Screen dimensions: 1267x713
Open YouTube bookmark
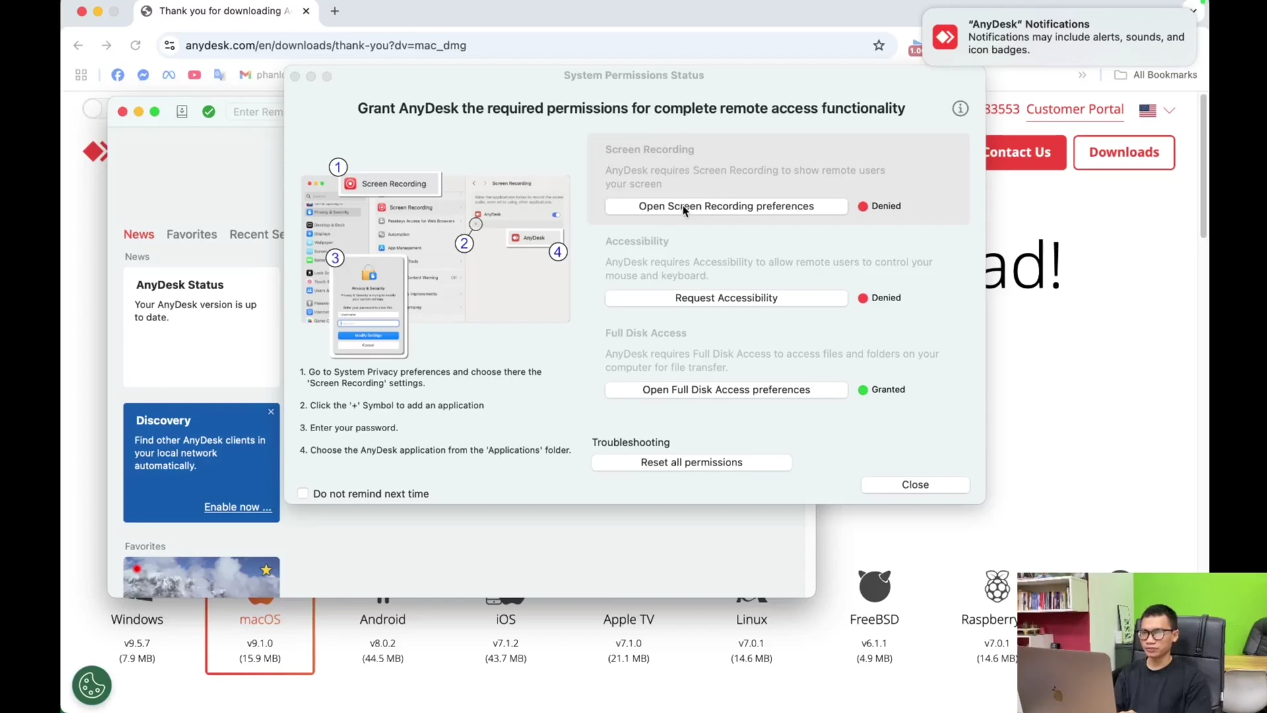coord(194,75)
